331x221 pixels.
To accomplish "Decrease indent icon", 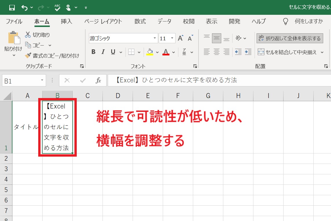I will (238, 52).
